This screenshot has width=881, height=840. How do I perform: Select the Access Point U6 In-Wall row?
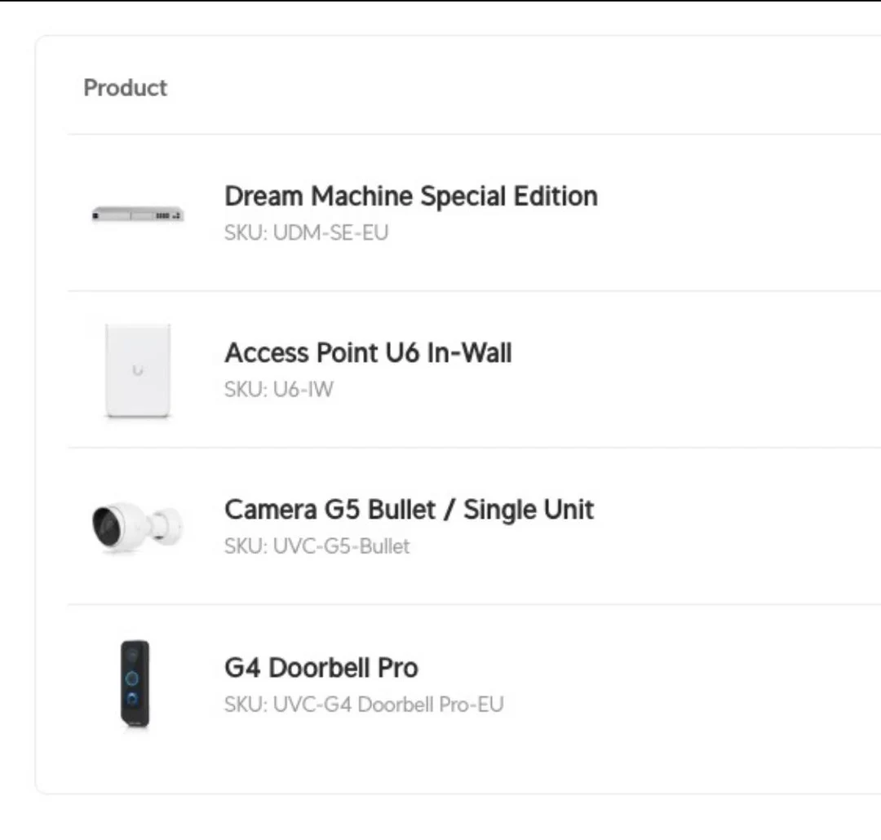(440, 369)
